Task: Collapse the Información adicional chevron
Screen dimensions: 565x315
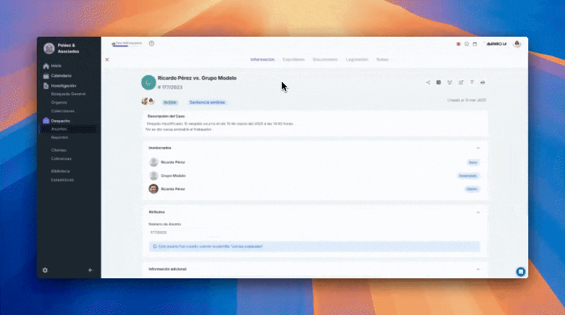Action: (478, 269)
